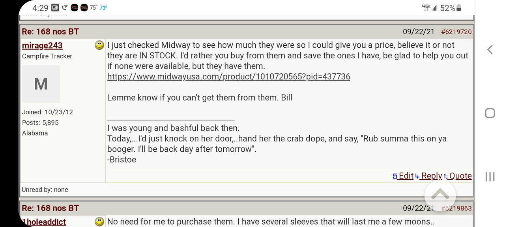
Task: Click the smiley icon beside mirage243's post
Action: pos(99,45)
